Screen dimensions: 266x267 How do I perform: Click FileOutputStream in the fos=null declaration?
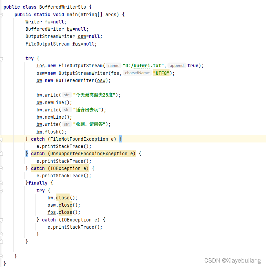pyautogui.click(x=48, y=44)
